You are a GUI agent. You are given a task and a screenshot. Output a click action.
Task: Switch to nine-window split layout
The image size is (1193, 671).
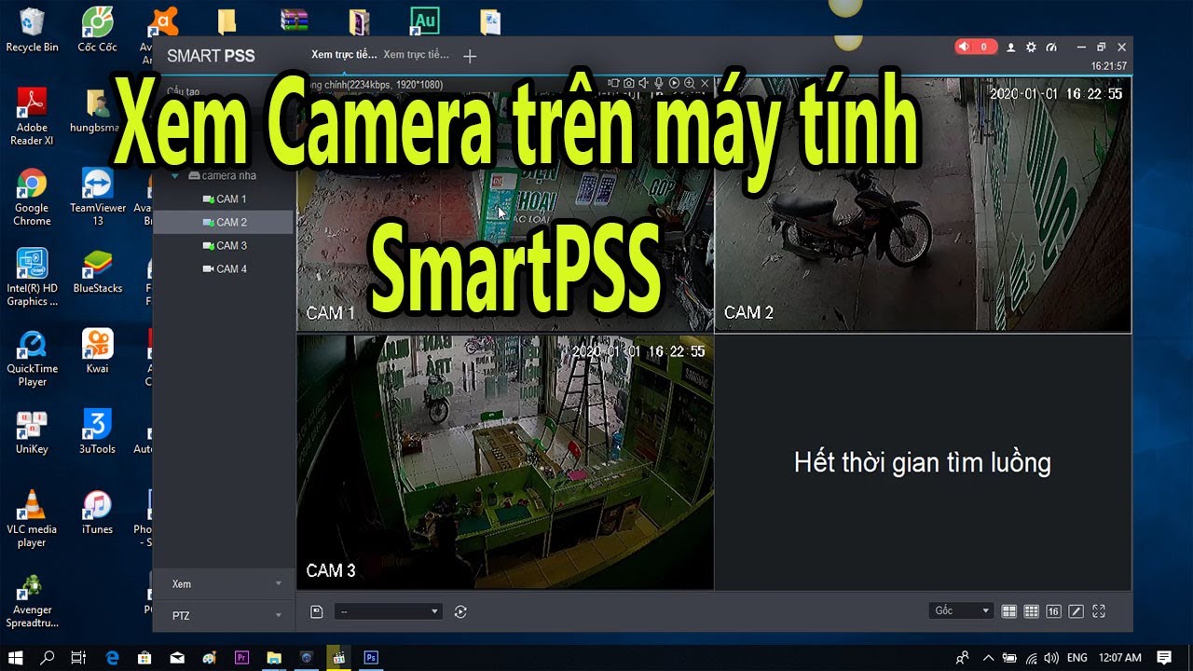[x=1031, y=611]
